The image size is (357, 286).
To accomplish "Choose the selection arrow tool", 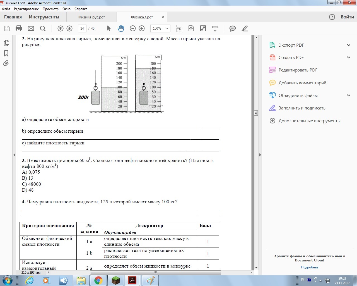I will click(x=109, y=28).
